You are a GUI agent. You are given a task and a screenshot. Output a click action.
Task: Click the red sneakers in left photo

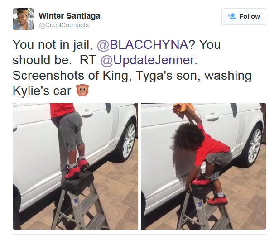point(77,168)
